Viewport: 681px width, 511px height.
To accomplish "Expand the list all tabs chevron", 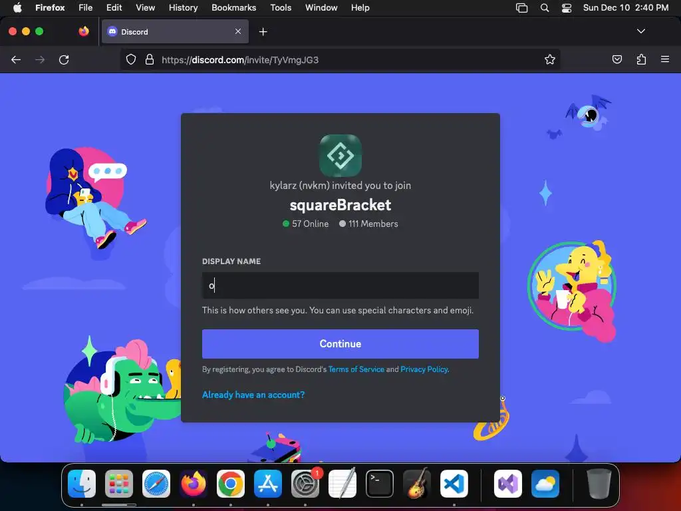I will tap(640, 31).
